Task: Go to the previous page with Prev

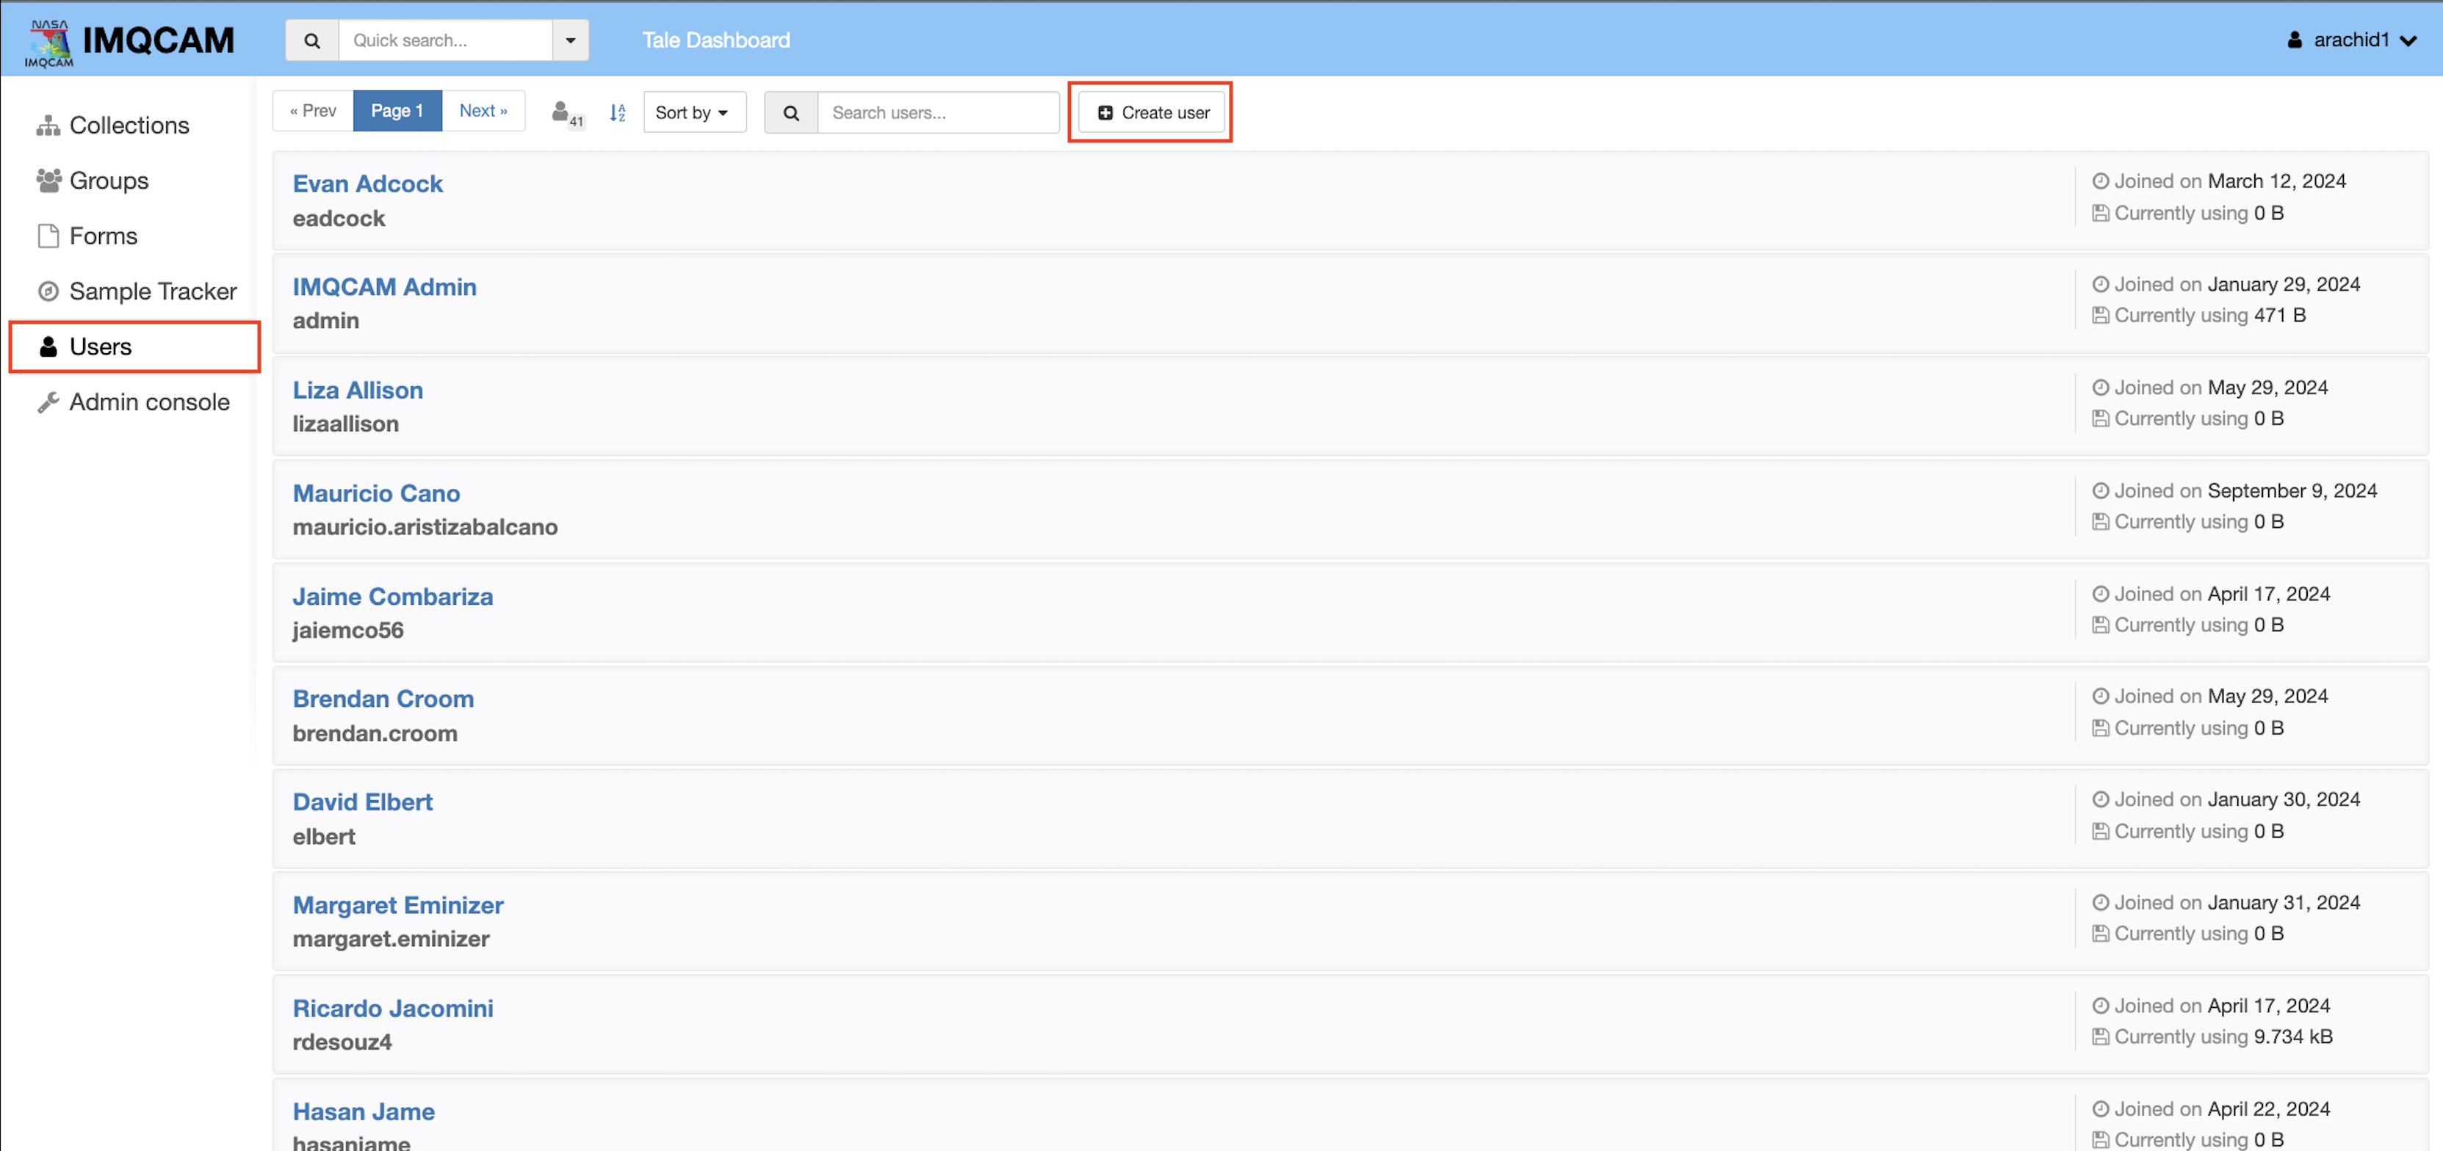Action: click(313, 111)
